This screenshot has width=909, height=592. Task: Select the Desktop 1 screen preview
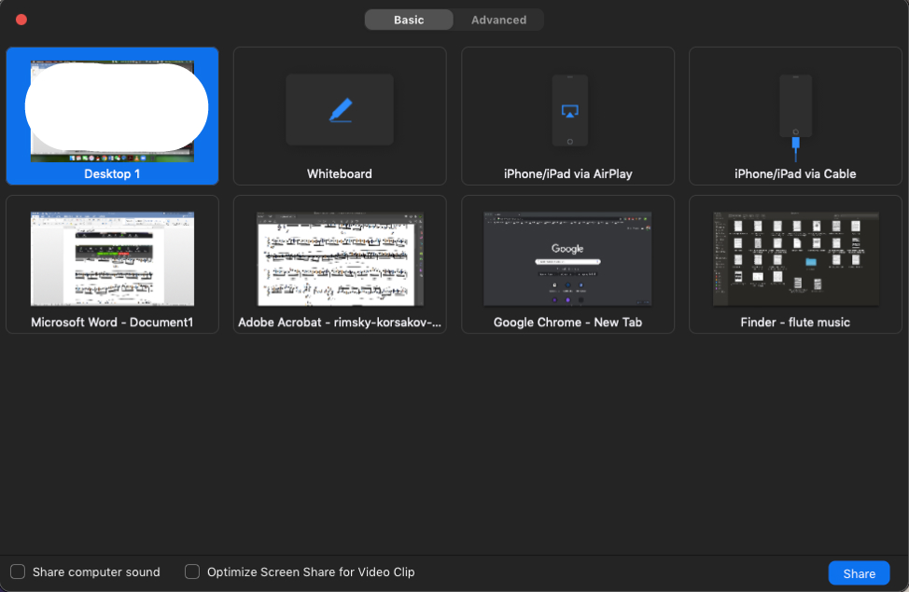pyautogui.click(x=112, y=110)
